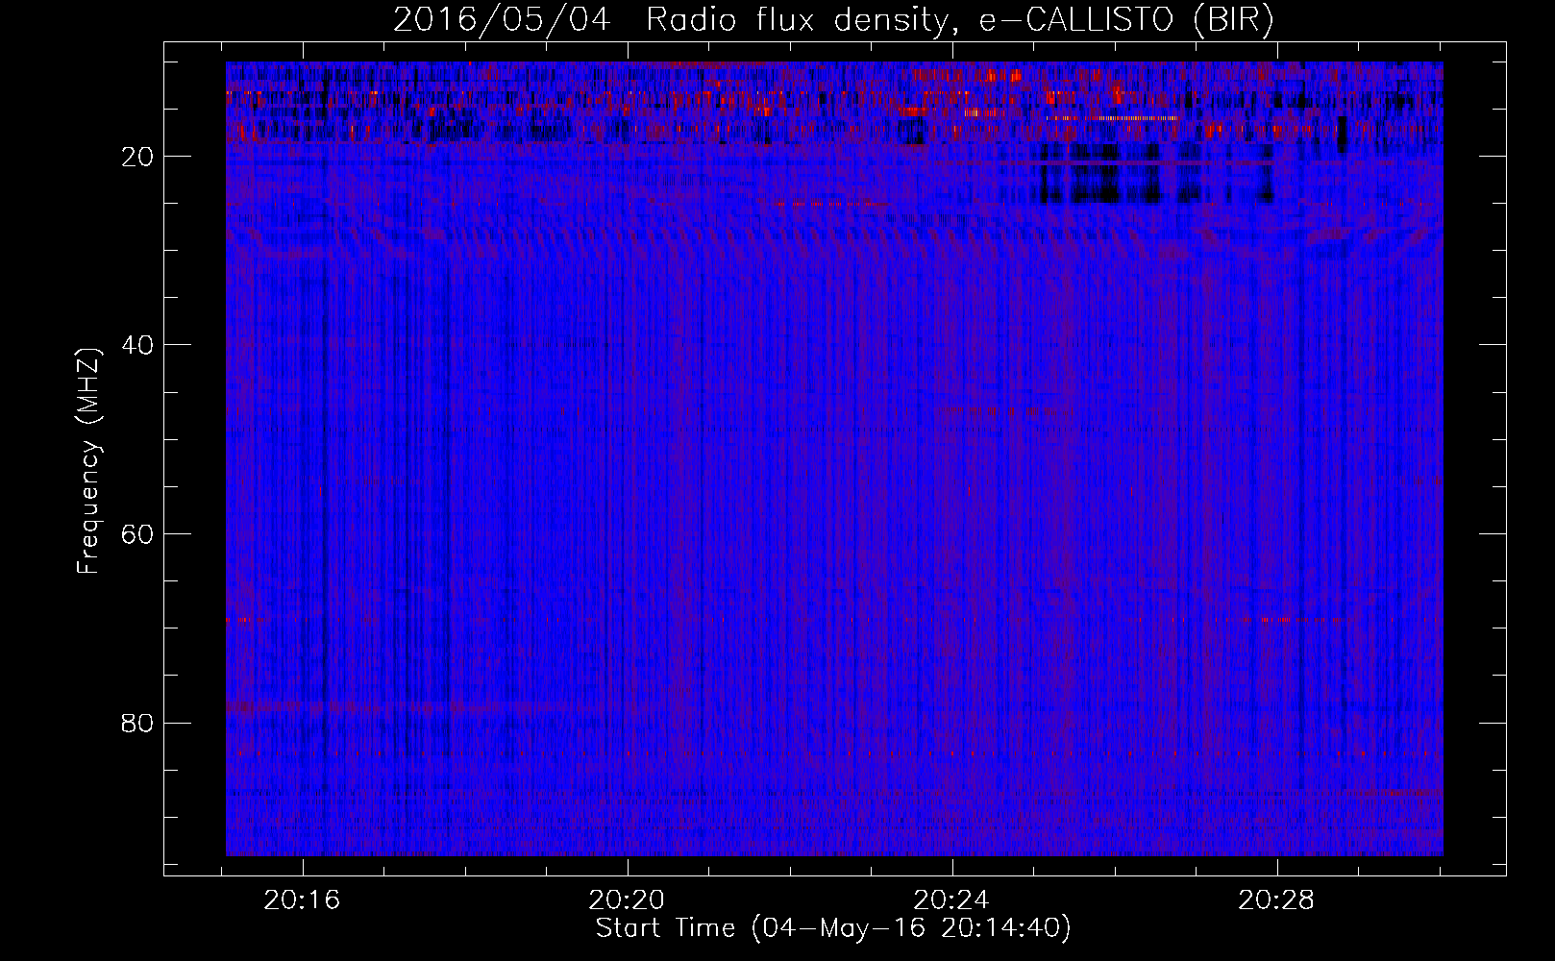Viewport: 1555px width, 961px height.
Task: Click the 20:24 time tick label
Action: point(951,900)
